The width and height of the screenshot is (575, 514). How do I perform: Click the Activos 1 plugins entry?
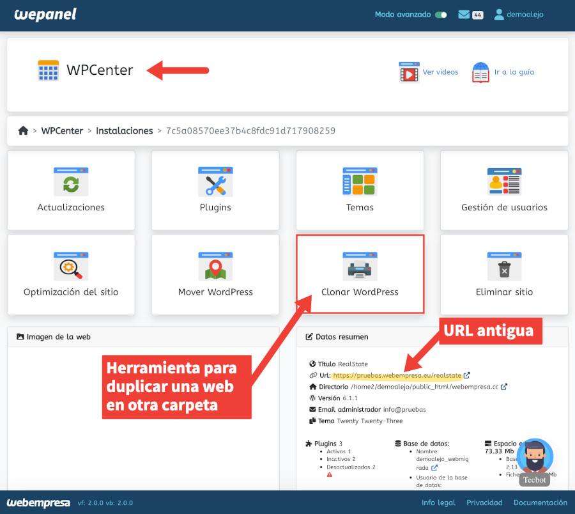coord(339,451)
